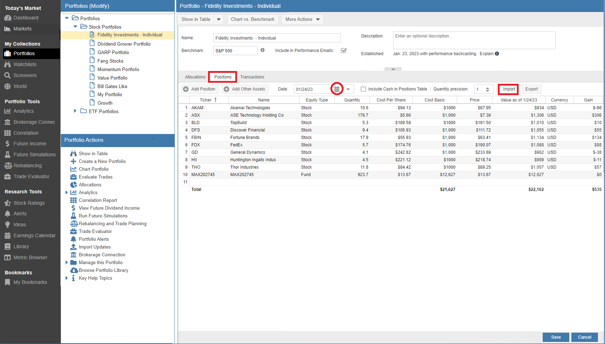
Task: Open the Library book icon
Action: tap(7, 247)
